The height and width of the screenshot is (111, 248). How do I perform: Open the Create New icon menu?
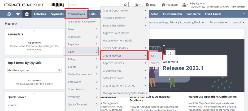(137, 5)
